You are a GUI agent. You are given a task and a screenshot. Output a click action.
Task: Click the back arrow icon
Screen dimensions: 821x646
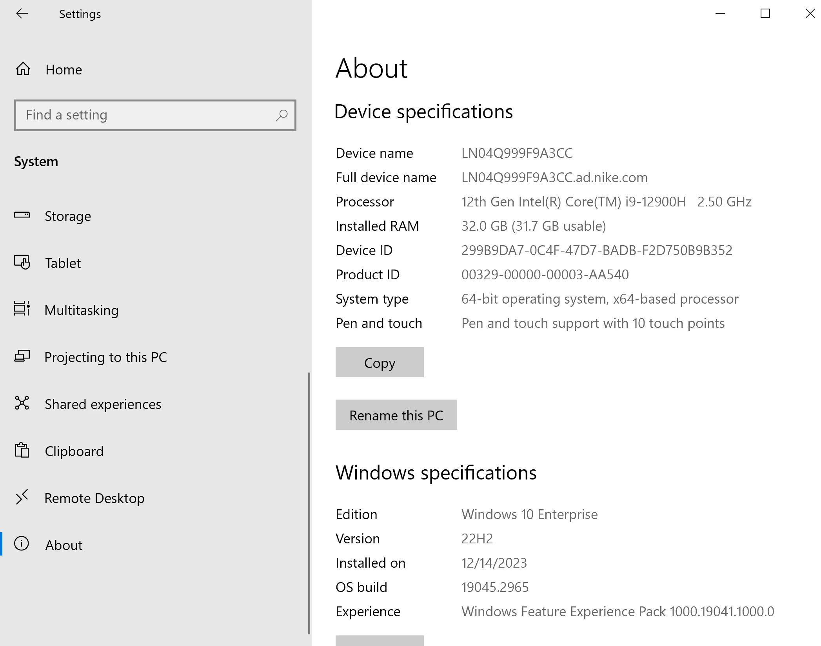click(22, 14)
